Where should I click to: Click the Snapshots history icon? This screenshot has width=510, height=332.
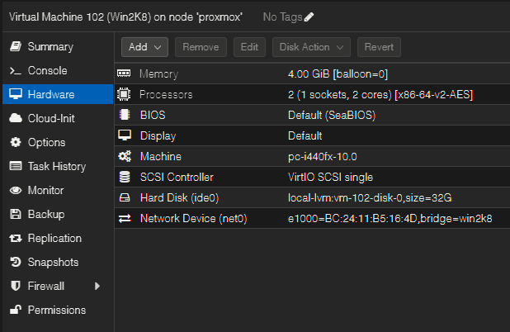(16, 262)
